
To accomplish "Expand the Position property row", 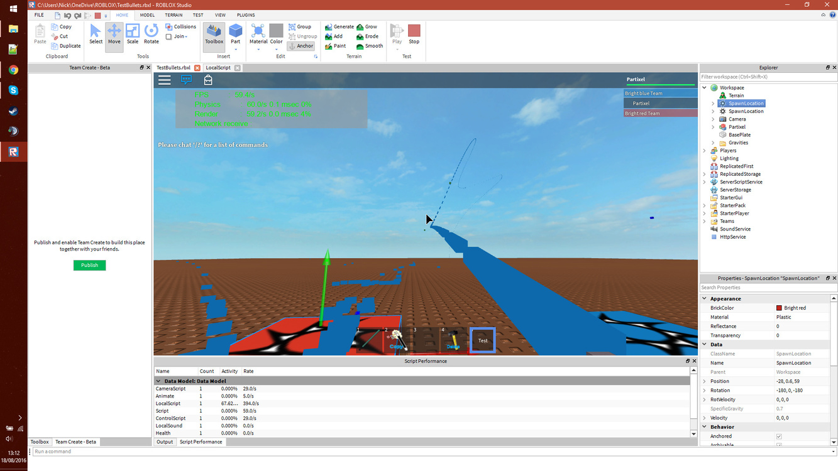I will 705,381.
